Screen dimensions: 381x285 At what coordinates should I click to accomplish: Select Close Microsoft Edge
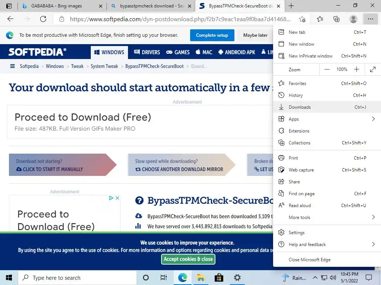(327, 259)
